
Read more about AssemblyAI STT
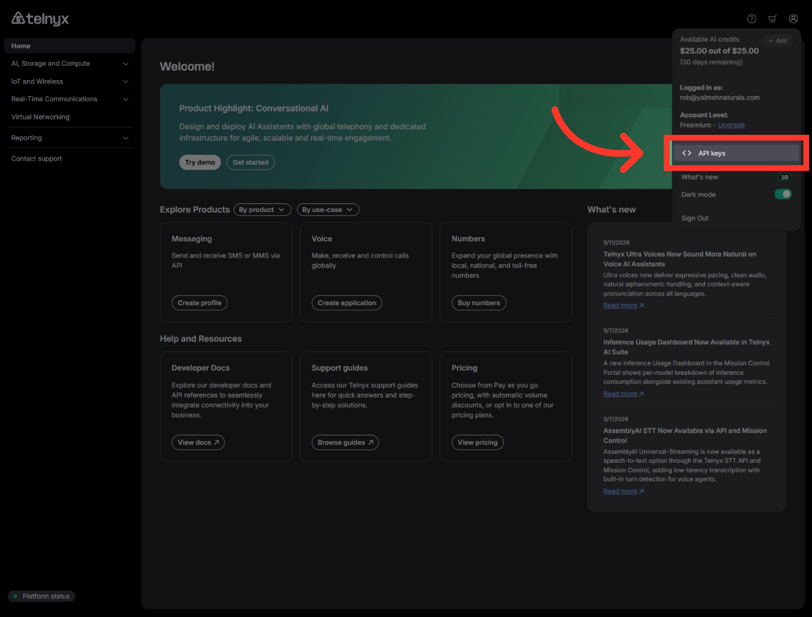pos(624,491)
